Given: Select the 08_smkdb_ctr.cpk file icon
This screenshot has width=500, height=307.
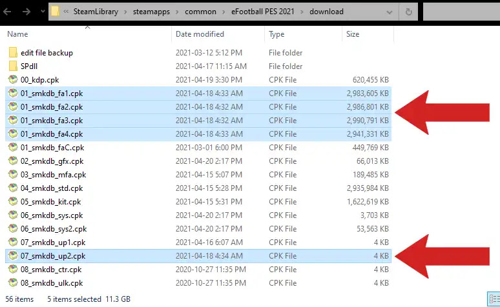Looking at the screenshot, I should (13, 269).
